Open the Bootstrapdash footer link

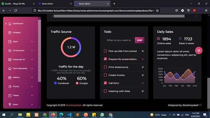(x=74, y=105)
